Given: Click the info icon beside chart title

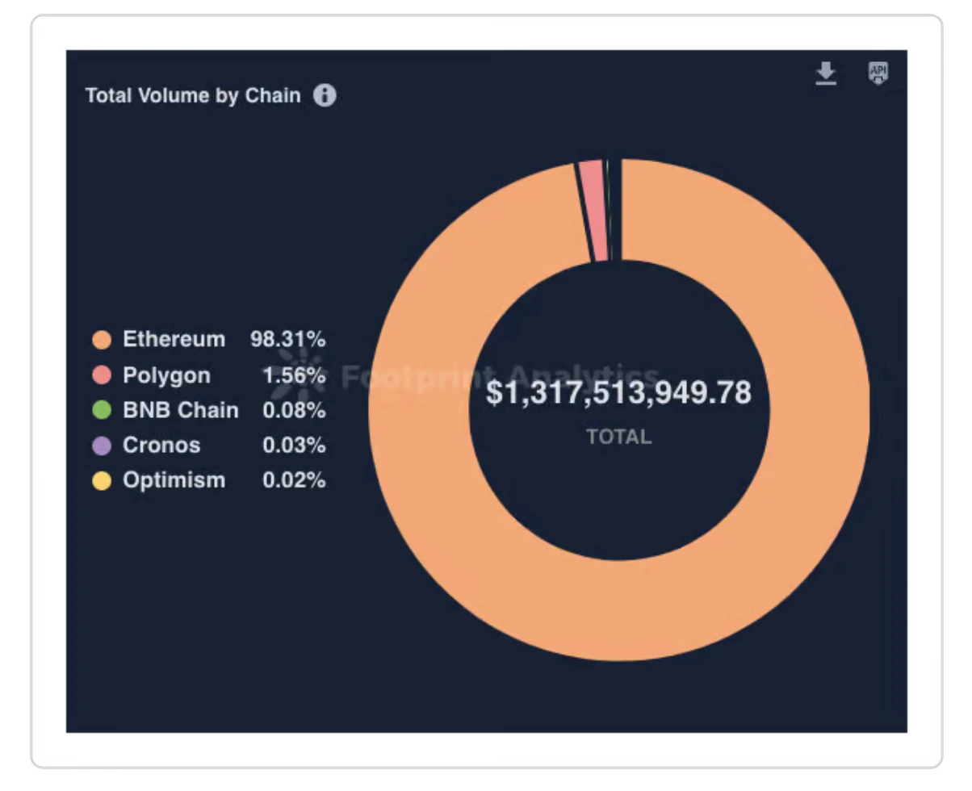Looking at the screenshot, I should click(325, 96).
